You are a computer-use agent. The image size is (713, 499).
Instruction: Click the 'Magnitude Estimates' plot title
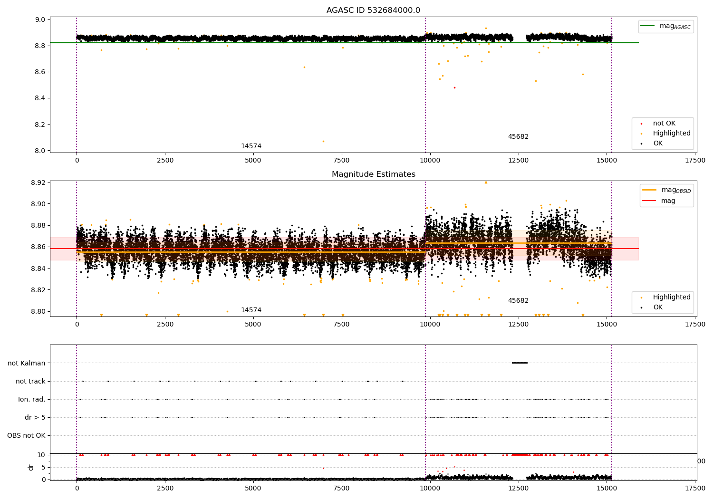[x=373, y=174]
